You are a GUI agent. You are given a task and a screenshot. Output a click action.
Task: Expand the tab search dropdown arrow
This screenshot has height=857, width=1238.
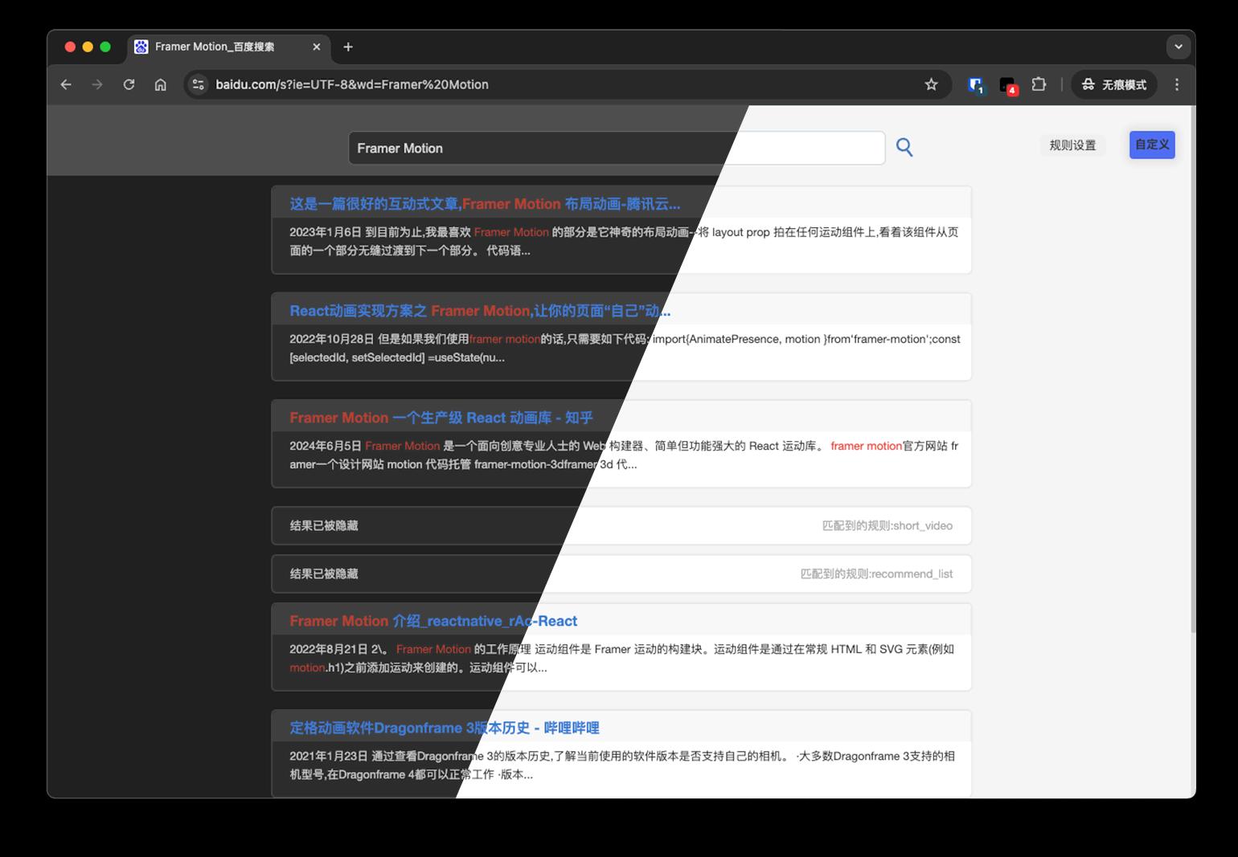click(x=1179, y=47)
